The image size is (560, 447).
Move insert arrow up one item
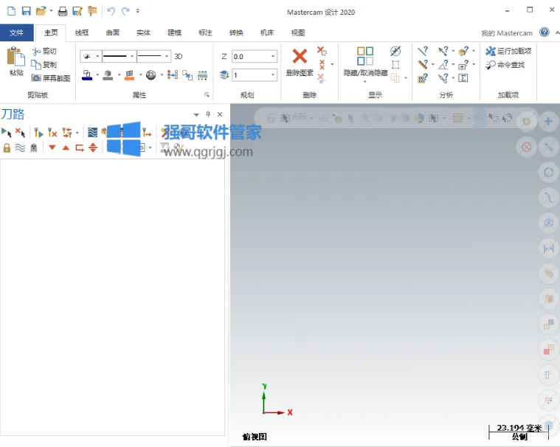[x=66, y=148]
